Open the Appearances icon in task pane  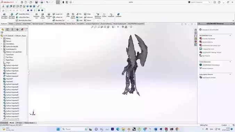click(x=196, y=42)
